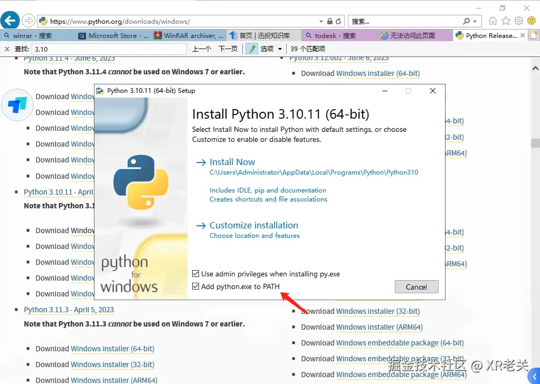540x384 pixels.
Task: Open the top right Windows installer (64-bit) link
Action: click(x=378, y=74)
